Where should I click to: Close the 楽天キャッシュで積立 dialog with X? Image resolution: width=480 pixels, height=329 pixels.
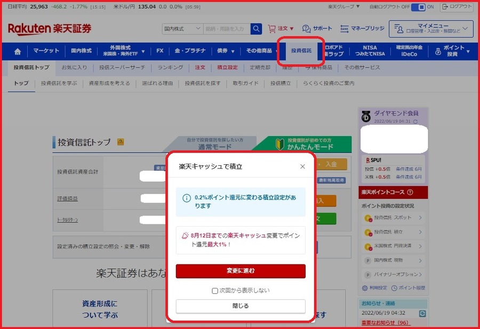tap(302, 166)
